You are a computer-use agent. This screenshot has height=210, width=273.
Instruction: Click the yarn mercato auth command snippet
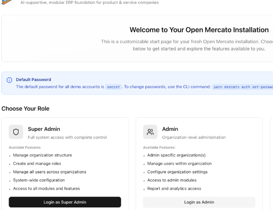[x=242, y=87]
